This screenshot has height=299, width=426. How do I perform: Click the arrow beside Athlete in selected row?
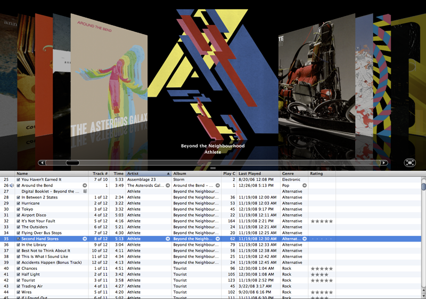(x=168, y=239)
